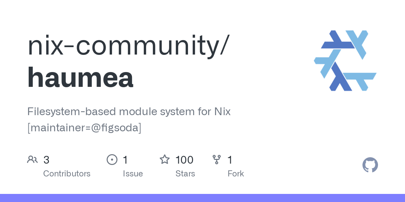Click the Contributors people icon
Screen dimensions: 405x202
32,159
